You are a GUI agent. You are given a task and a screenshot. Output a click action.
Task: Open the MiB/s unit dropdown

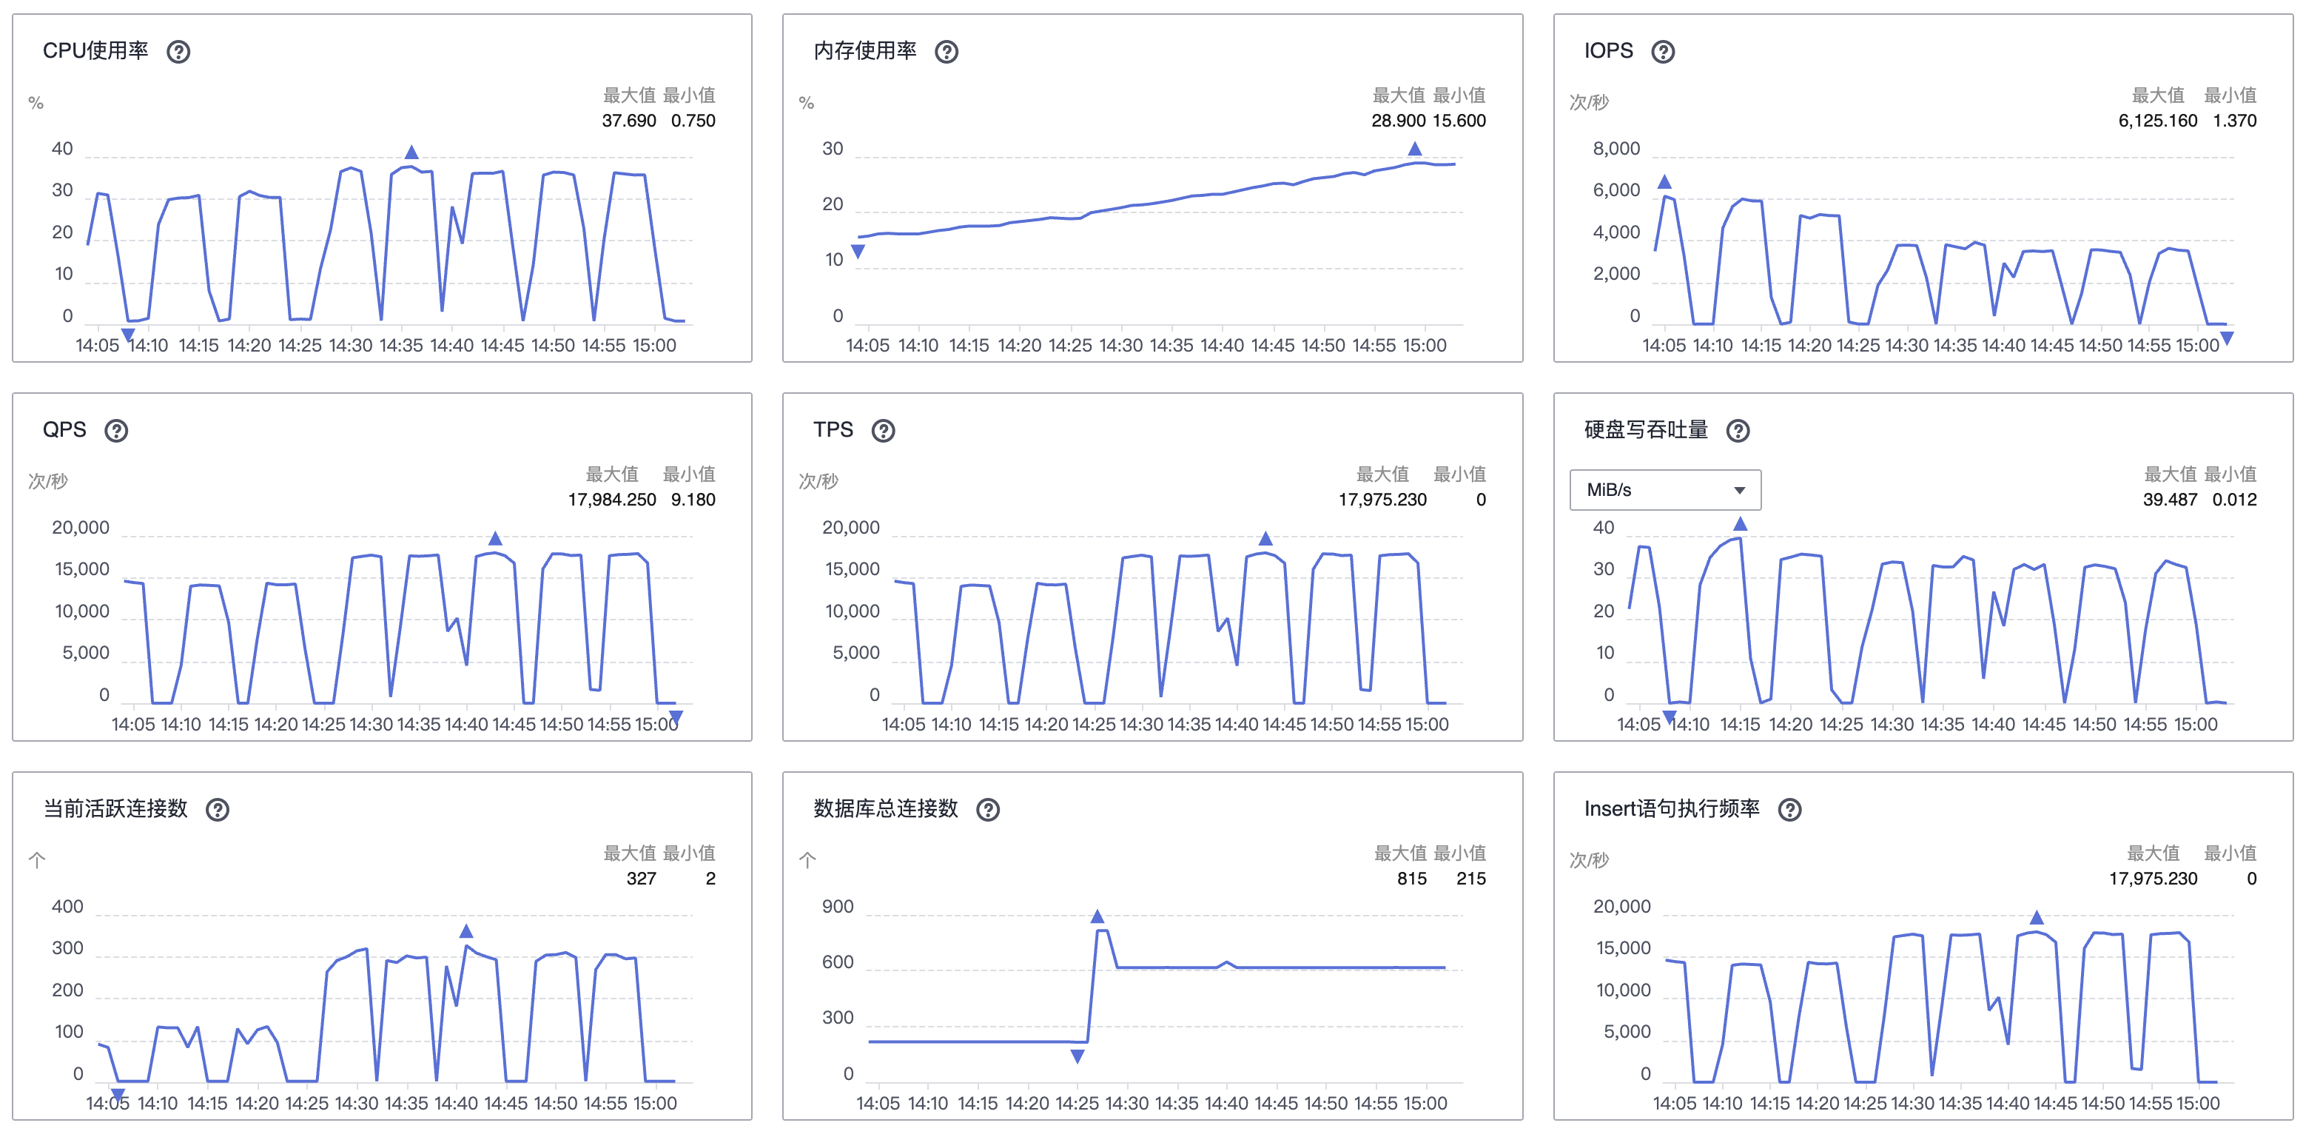pos(1664,490)
